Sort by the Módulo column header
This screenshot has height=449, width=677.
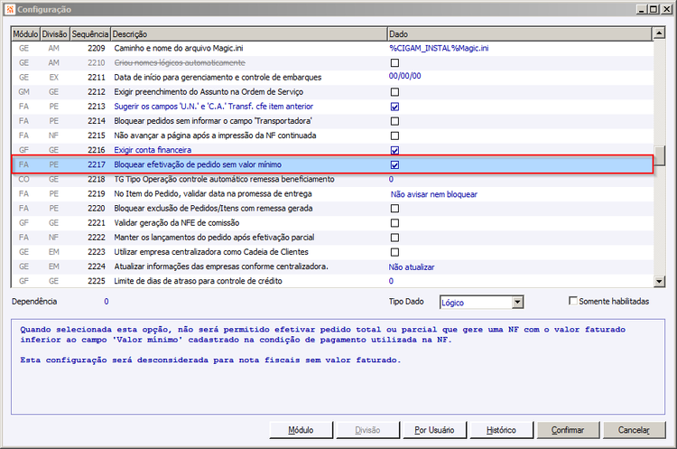(25, 33)
